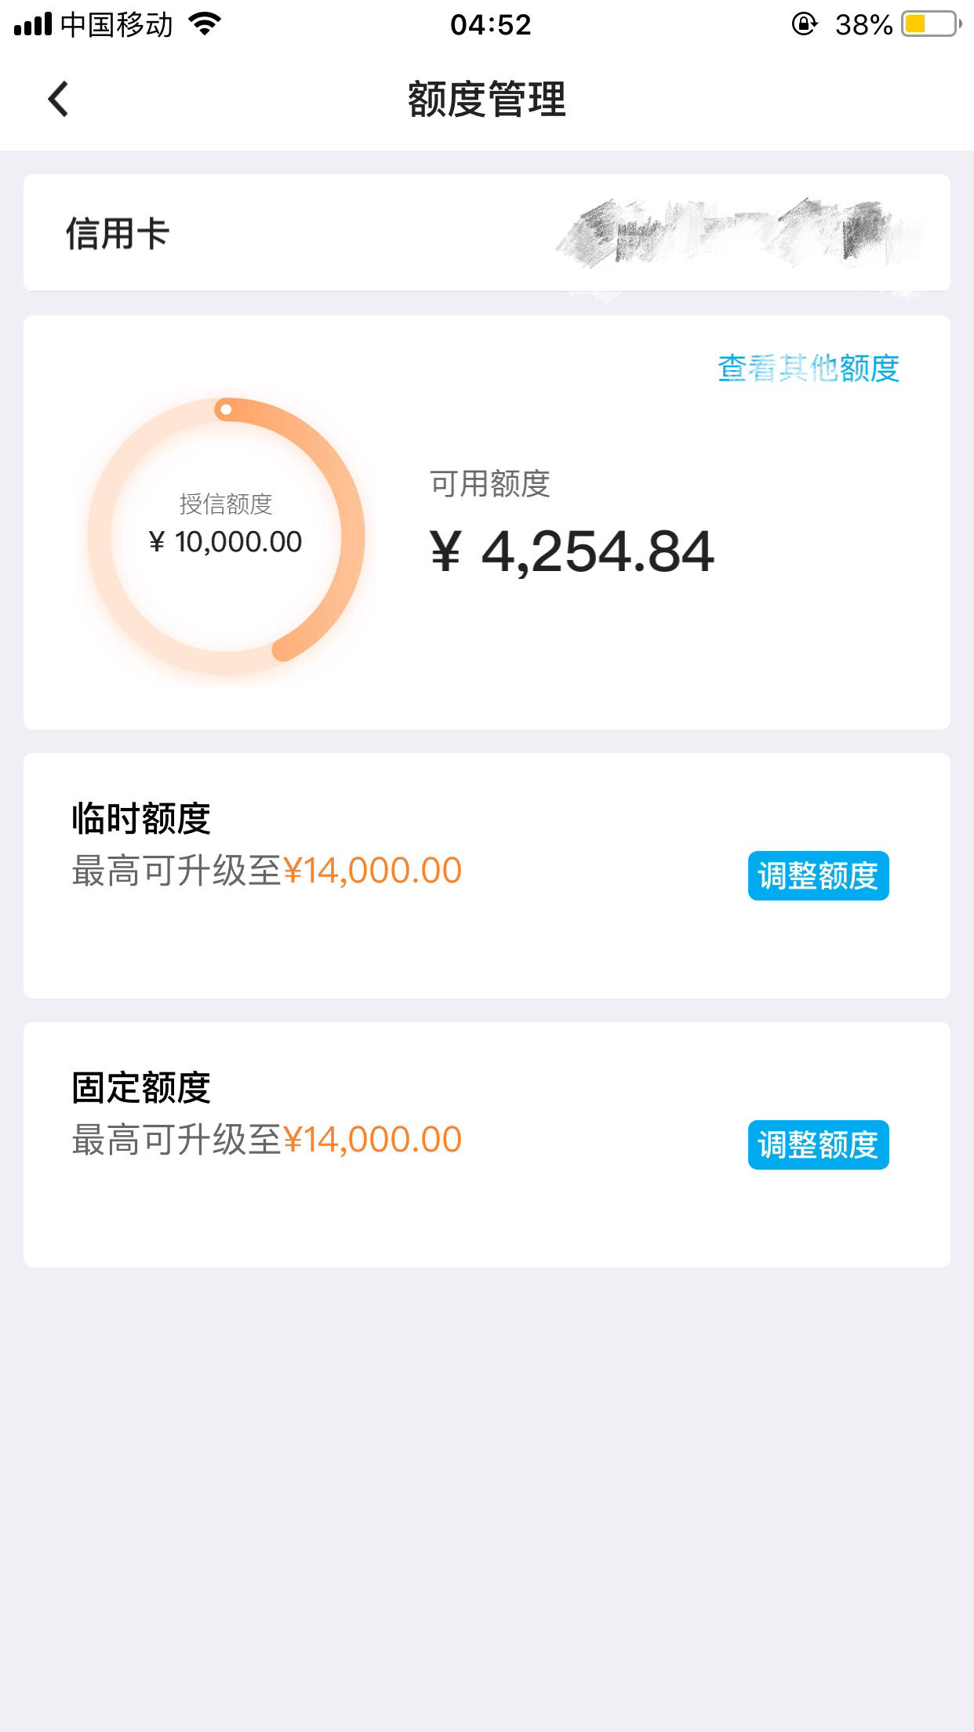The width and height of the screenshot is (974, 1732).
Task: Click 调整额度 button for 固定额度
Action: pyautogui.click(x=818, y=1144)
